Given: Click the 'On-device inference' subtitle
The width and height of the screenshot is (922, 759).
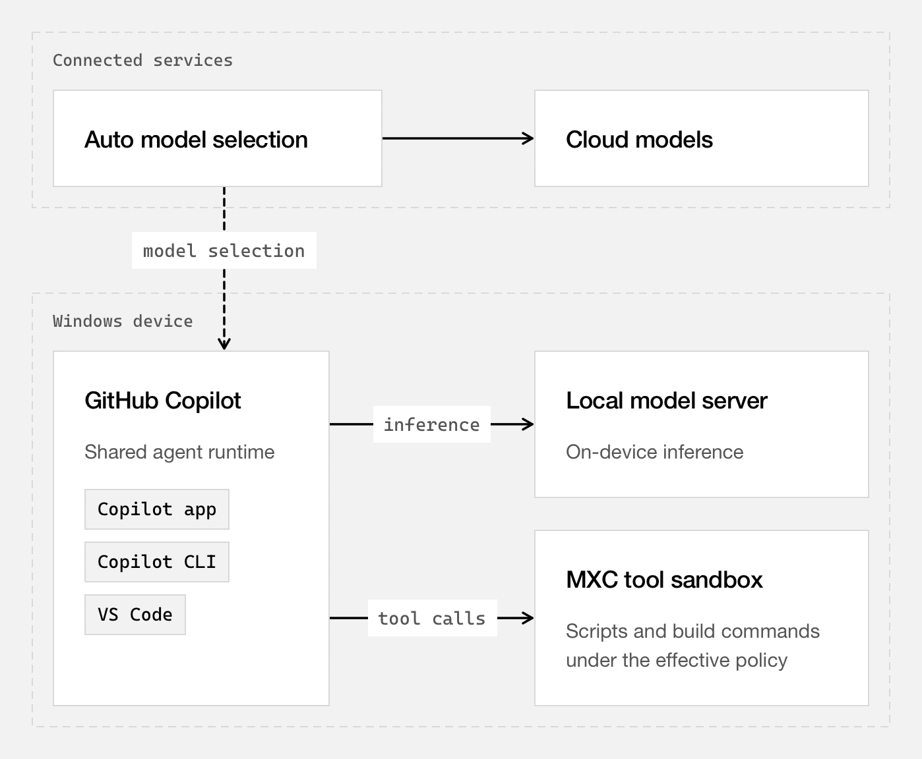Looking at the screenshot, I should point(655,452).
